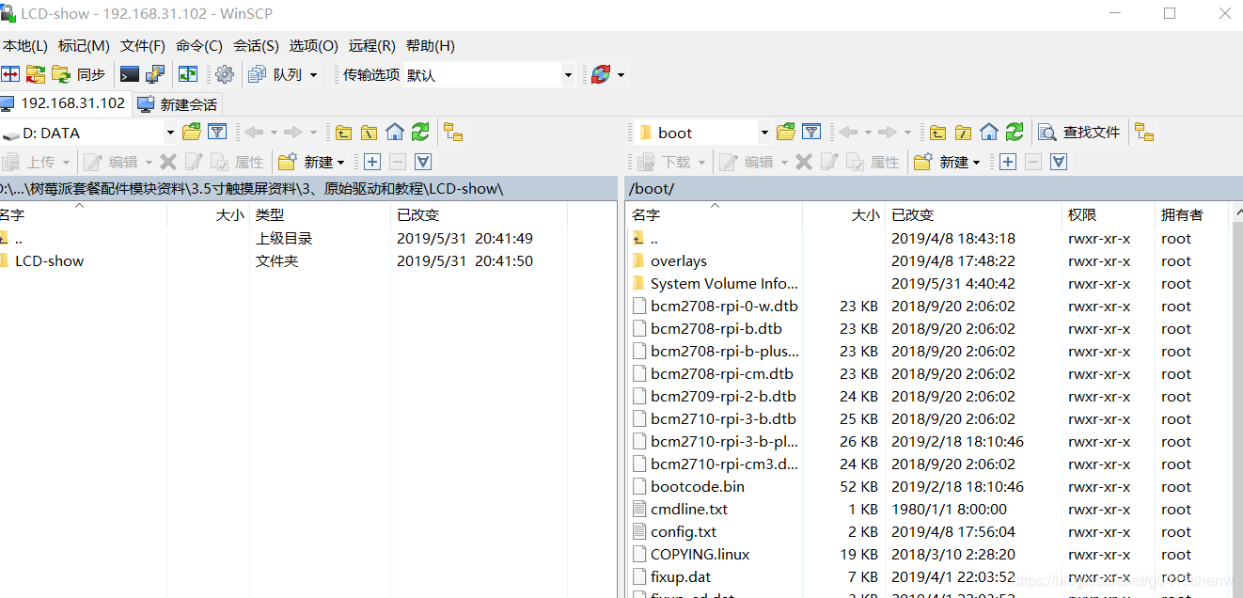Click local panel select filter triangle icon
This screenshot has height=598, width=1243.
[423, 162]
